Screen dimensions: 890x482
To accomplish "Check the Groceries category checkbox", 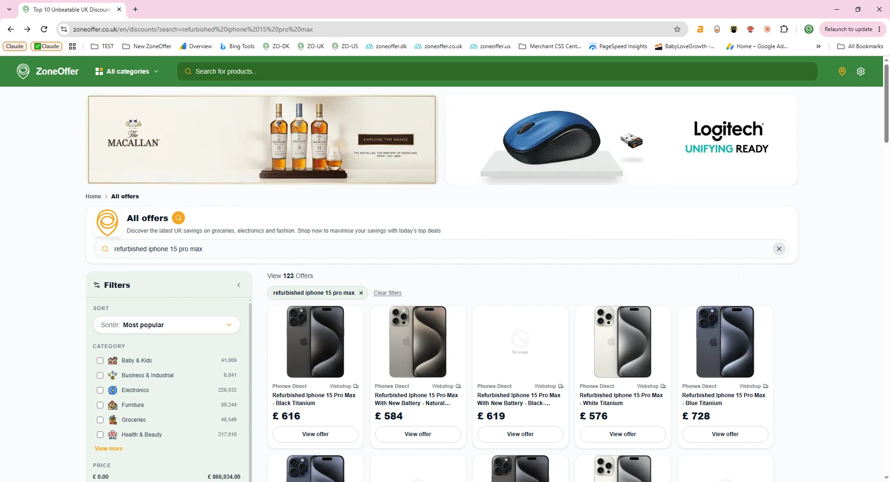I will pyautogui.click(x=100, y=420).
